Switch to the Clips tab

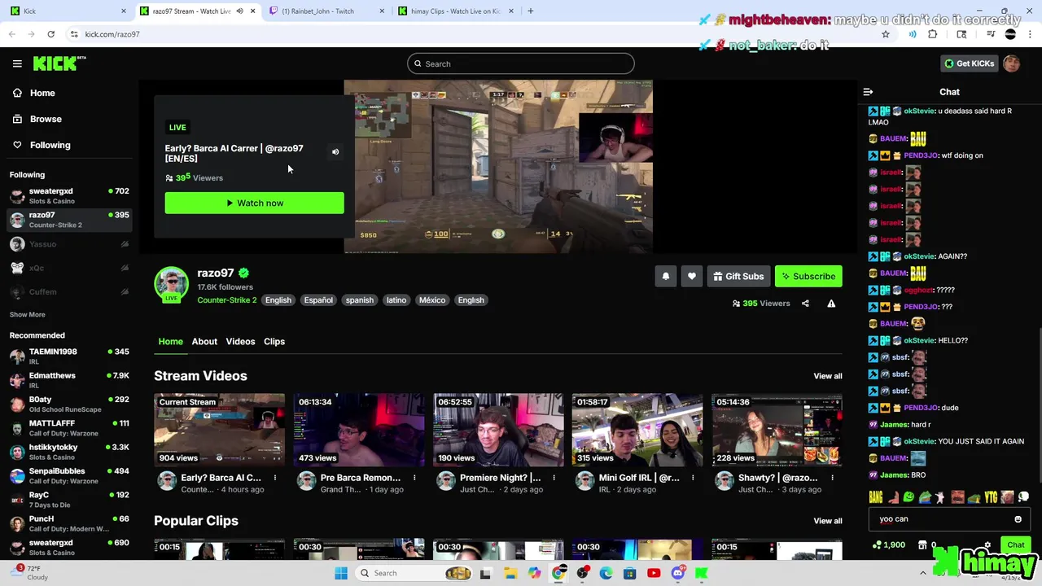point(274,342)
